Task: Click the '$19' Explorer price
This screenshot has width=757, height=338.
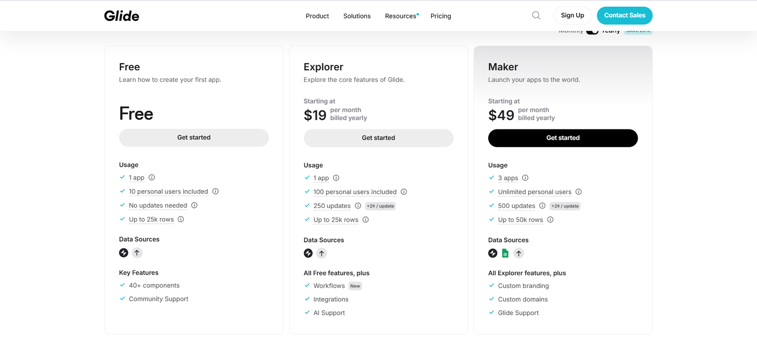Action: coord(315,115)
